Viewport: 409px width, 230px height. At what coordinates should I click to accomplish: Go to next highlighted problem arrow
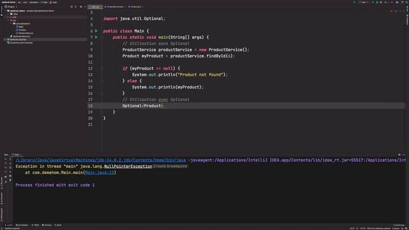click(404, 11)
